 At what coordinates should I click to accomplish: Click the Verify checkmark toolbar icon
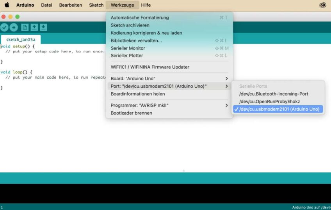tap(4, 27)
